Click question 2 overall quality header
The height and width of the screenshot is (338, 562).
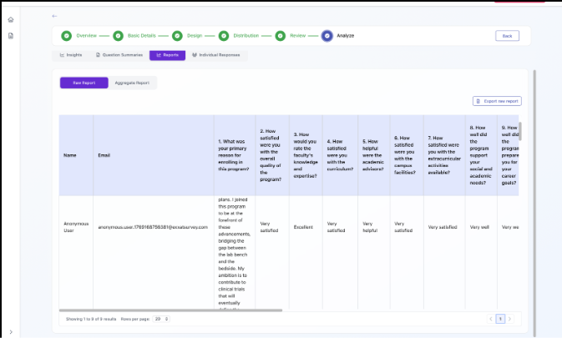tap(272, 155)
